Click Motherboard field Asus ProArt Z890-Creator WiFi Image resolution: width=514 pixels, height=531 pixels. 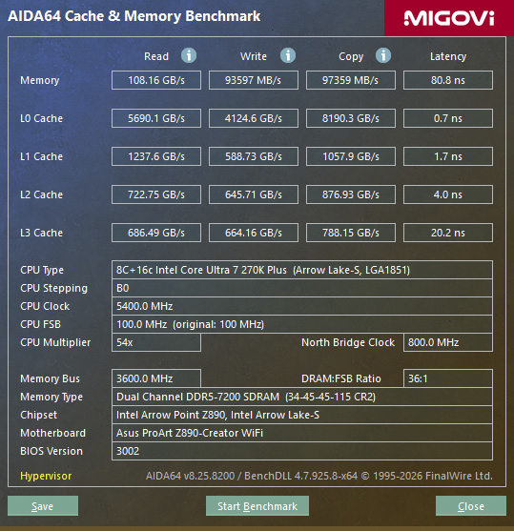[x=302, y=433]
